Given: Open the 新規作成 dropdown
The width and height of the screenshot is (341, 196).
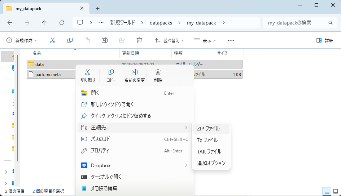Looking at the screenshot, I should point(22,40).
